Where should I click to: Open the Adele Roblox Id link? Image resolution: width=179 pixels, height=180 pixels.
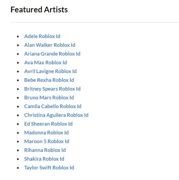point(42,36)
